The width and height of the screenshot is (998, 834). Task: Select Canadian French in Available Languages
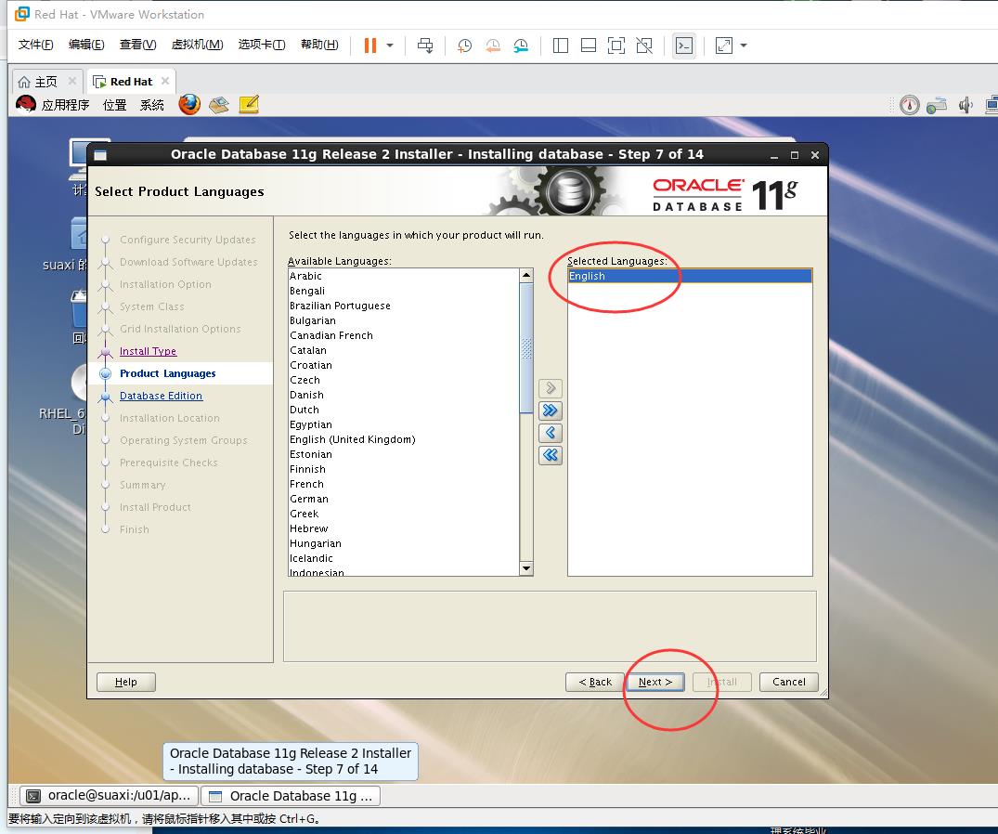tap(404, 335)
